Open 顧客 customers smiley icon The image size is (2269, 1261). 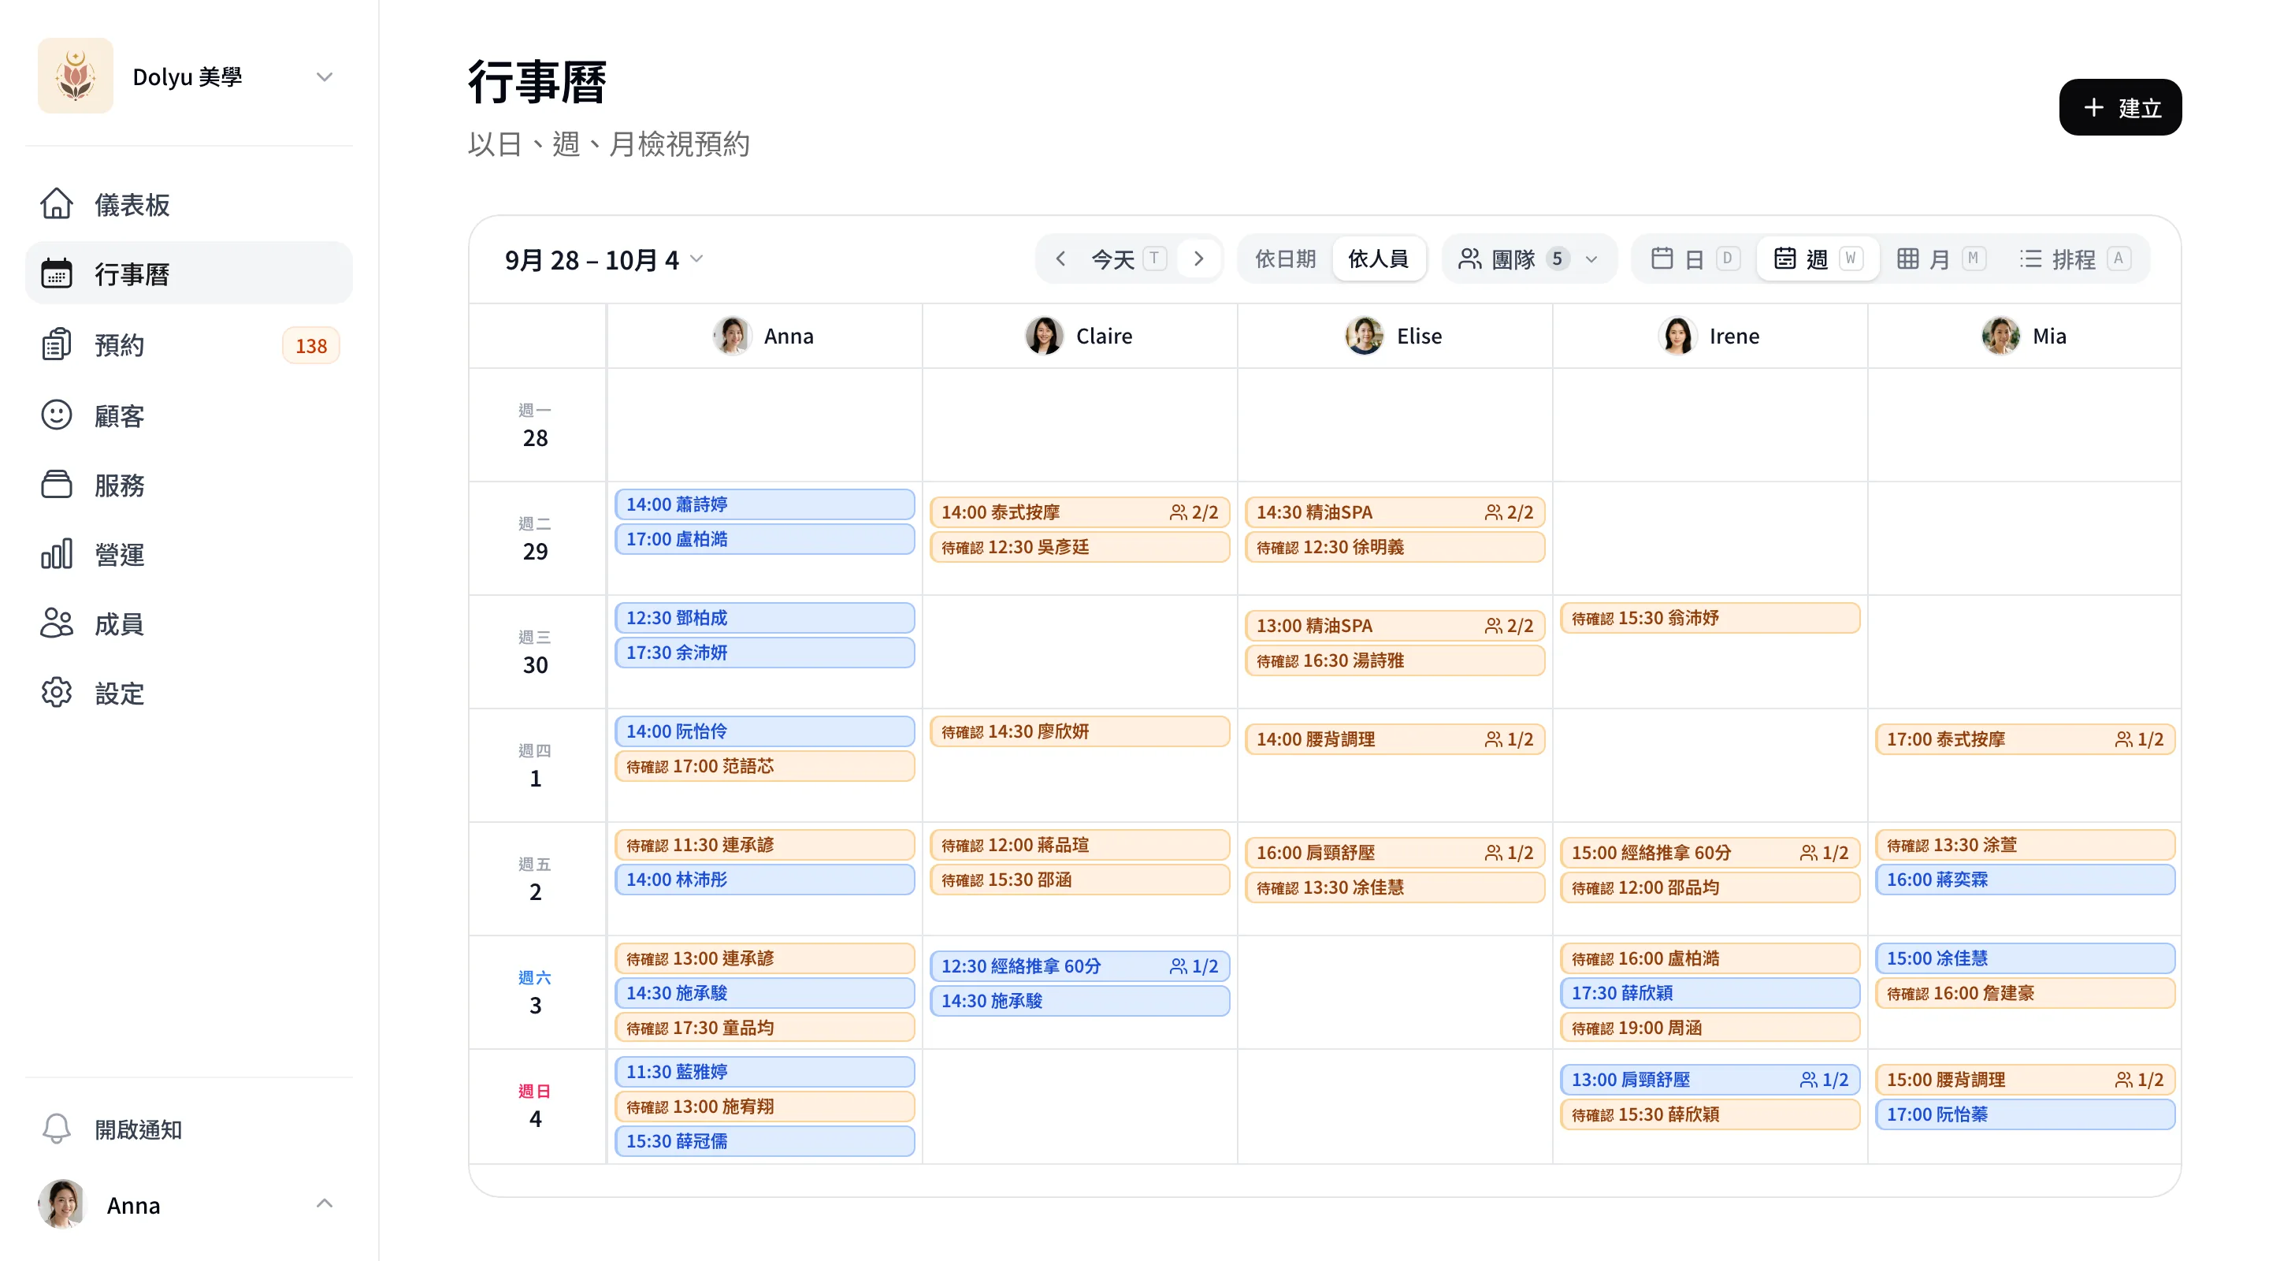tap(57, 415)
